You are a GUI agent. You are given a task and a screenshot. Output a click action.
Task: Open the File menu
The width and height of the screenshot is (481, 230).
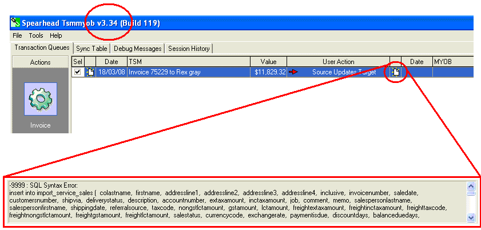(x=17, y=35)
